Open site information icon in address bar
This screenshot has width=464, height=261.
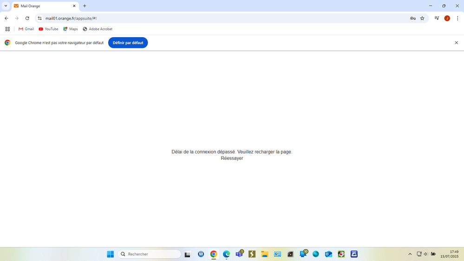tap(39, 19)
